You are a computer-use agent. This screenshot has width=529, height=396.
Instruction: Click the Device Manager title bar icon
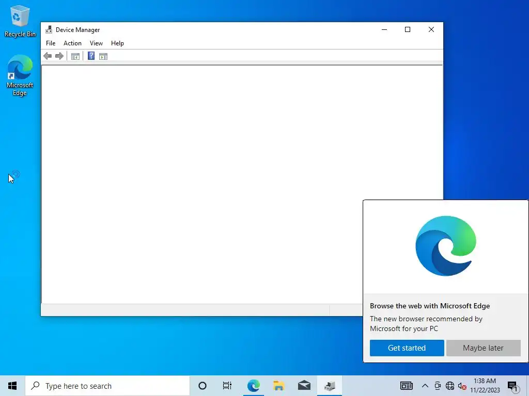coord(49,29)
